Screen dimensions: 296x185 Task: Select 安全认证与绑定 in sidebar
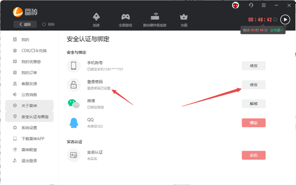(x=30, y=117)
